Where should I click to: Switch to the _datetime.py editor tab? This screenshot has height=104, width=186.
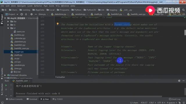60,14
